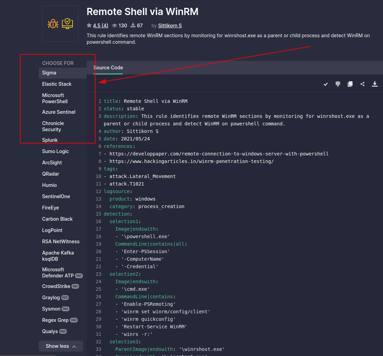Switch to the Source Code tab
Screen dimensions: 383x356
(x=108, y=68)
